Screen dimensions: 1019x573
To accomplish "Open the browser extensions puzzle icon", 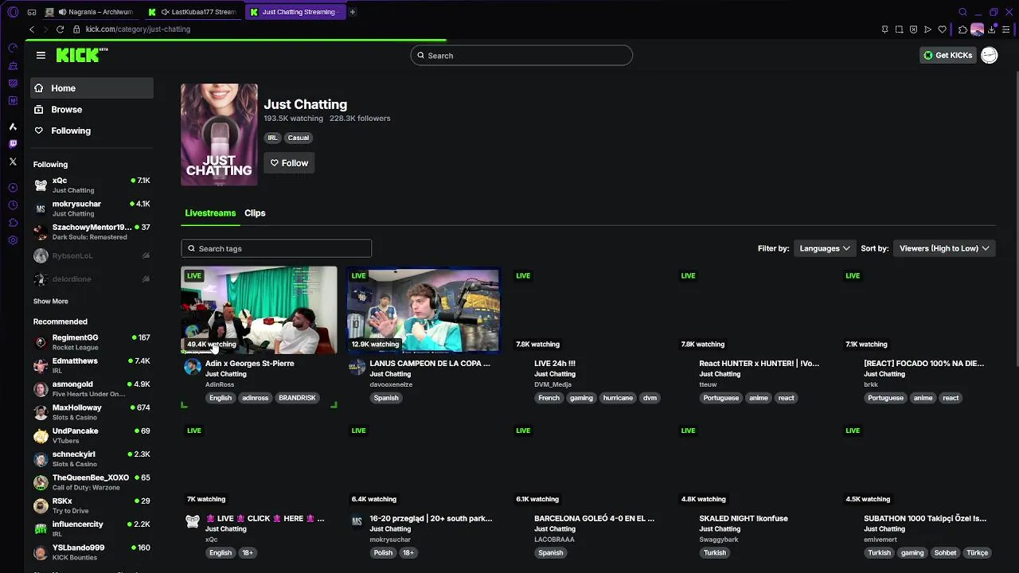I will click(962, 29).
